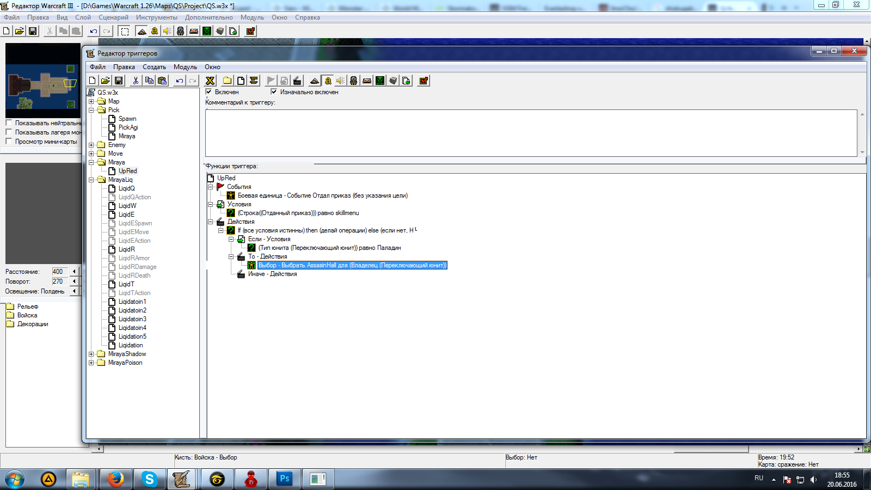Screen dimensions: 871x490
Task: Enable 'Показывать нейтральны' checkbox in main window
Action: (x=9, y=123)
